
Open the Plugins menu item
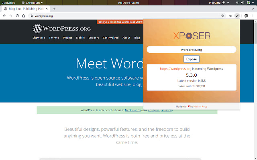coord(67,38)
